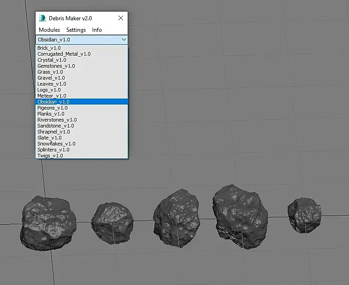Choose Shrapnel_v1.0 entry

[x=82, y=132]
